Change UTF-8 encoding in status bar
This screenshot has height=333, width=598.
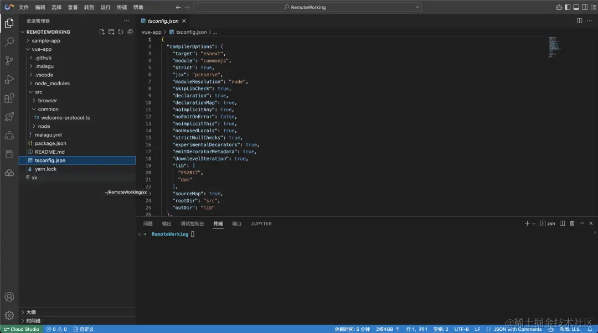coord(461,329)
